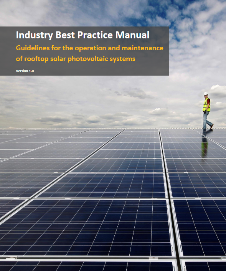Select the orange Guidelines subtitle first line
Viewport: 226px width, 271px height.
pos(89,48)
